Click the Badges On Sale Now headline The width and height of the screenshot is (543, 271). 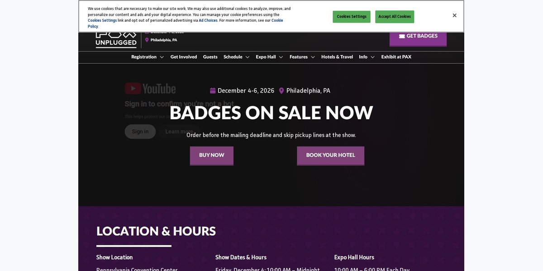271,112
